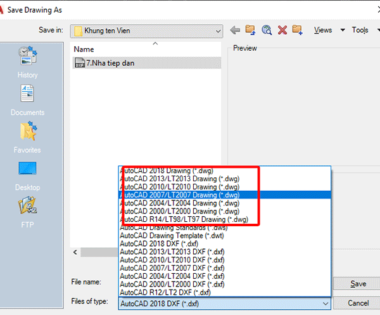Open the History shortcut in the sidebar

[x=27, y=62]
